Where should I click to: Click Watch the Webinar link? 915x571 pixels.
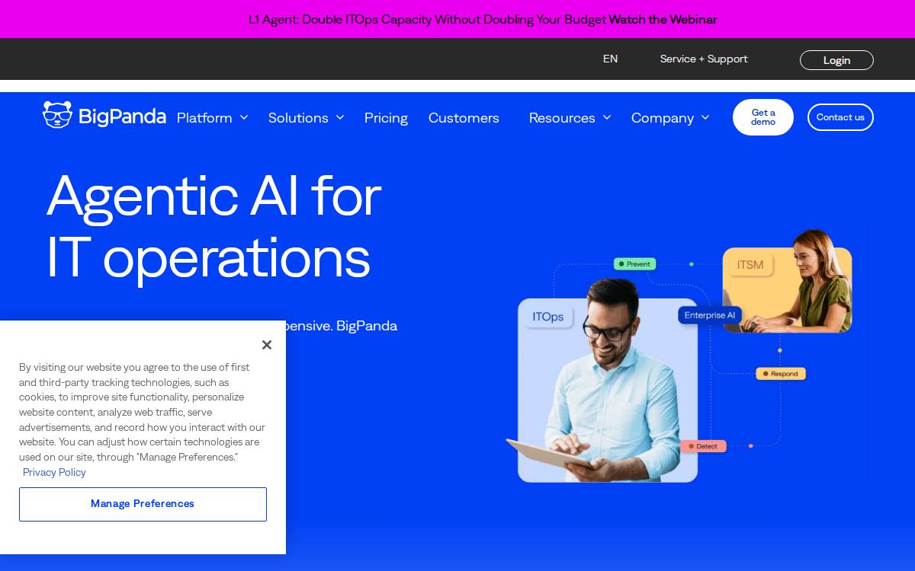tap(663, 19)
